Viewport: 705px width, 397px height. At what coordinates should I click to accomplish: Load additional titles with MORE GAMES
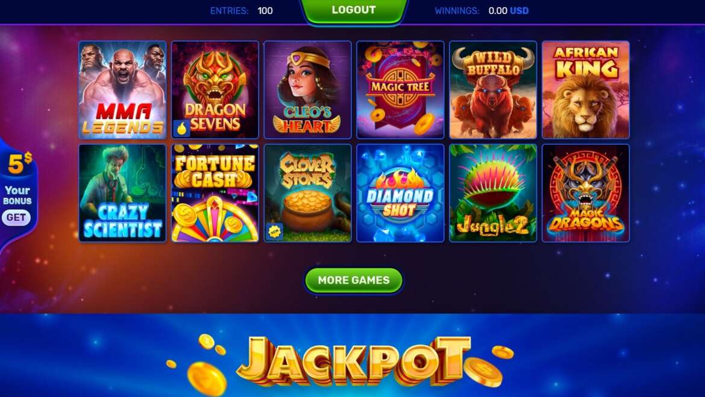(x=354, y=281)
